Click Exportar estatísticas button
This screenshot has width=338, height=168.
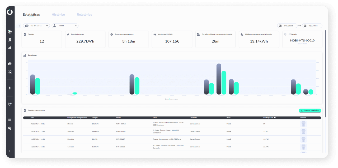310,110
